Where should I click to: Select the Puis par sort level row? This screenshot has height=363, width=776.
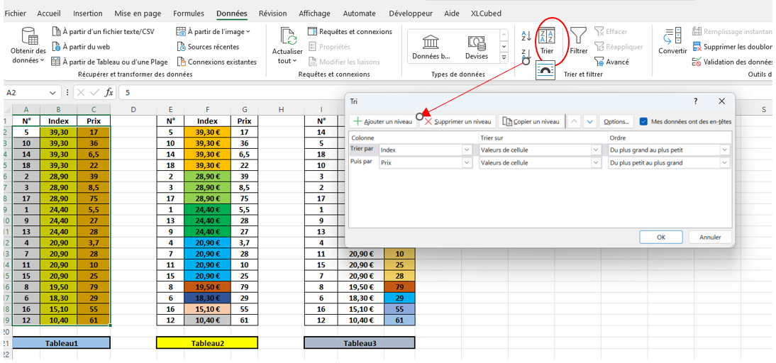coord(540,162)
